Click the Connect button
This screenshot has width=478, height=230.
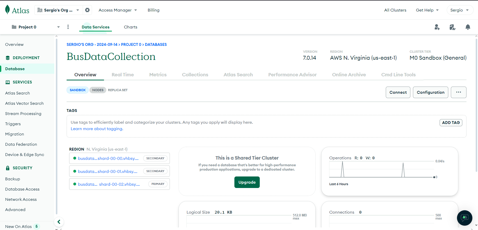point(398,92)
